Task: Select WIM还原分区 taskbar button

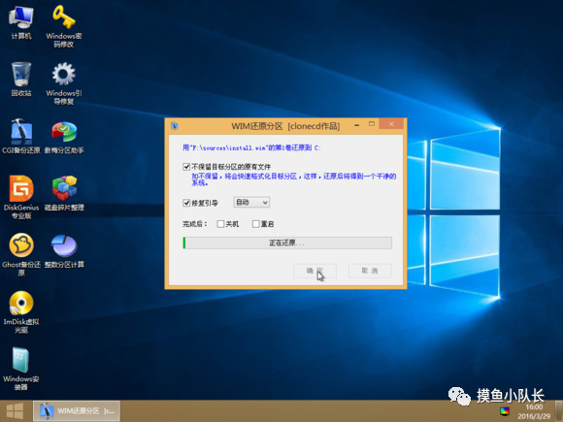Action: 77,411
